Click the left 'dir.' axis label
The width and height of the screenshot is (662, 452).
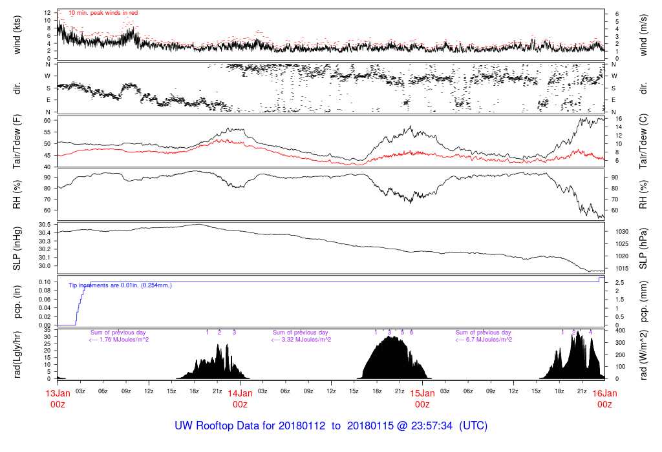pos(17,88)
